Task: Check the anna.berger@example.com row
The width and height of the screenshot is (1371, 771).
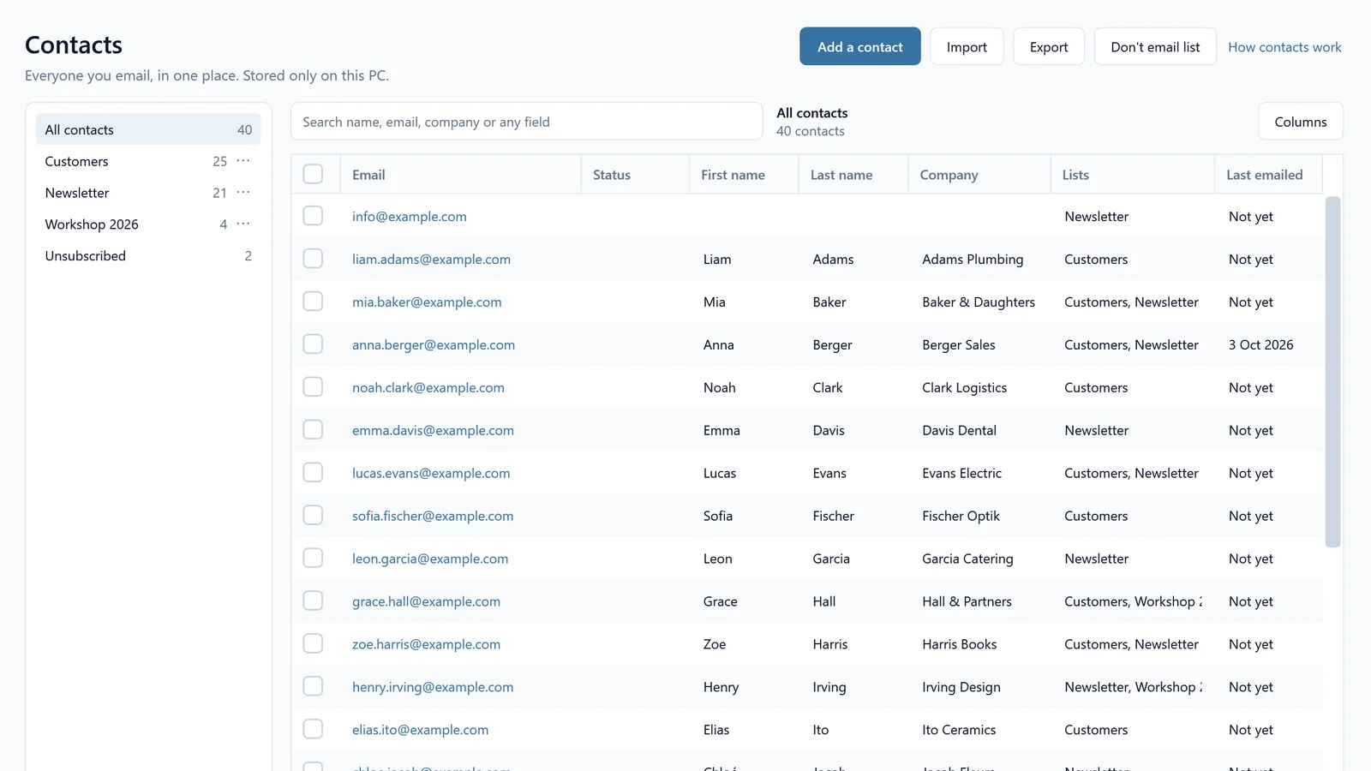Action: click(x=313, y=344)
